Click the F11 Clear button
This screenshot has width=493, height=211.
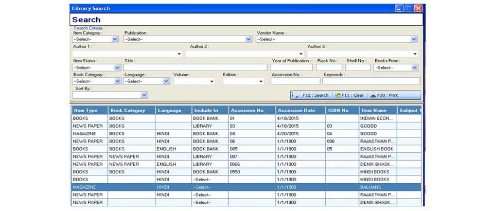[349, 95]
